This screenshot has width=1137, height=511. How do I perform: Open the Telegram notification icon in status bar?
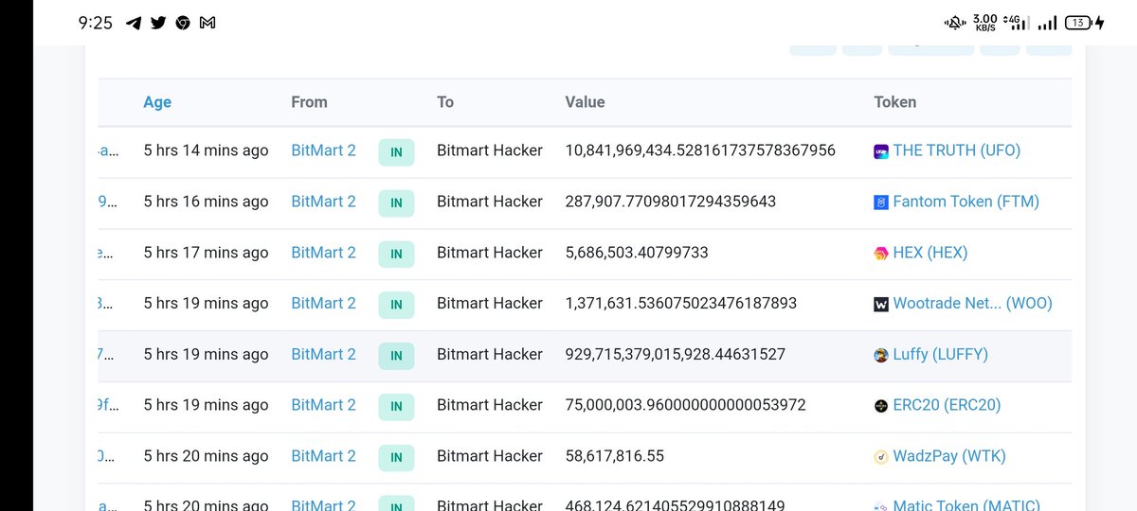[134, 23]
